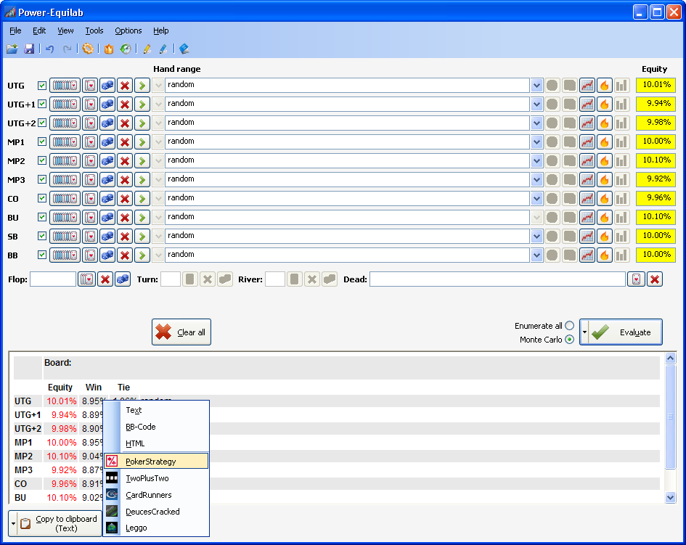Select the Enumerate all radio button
This screenshot has height=545, width=686.
point(569,325)
